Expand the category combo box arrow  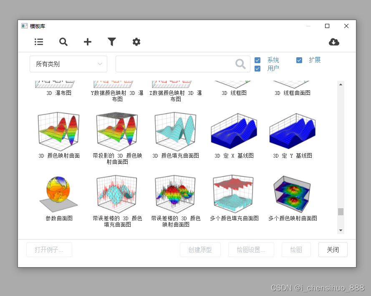tap(100, 64)
